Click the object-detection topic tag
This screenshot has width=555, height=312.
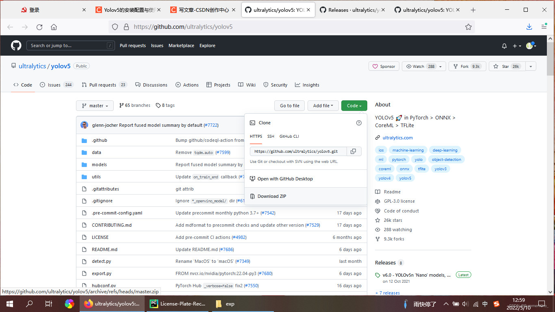(x=446, y=160)
